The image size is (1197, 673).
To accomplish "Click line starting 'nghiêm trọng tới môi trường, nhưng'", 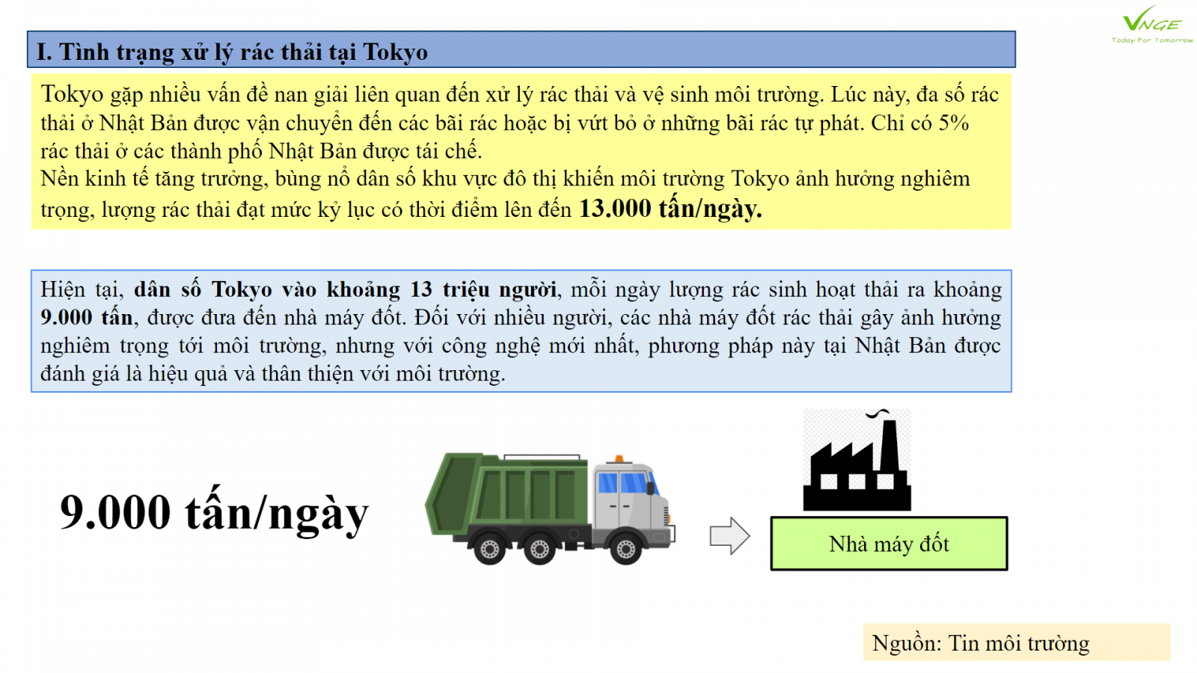I will click(521, 346).
